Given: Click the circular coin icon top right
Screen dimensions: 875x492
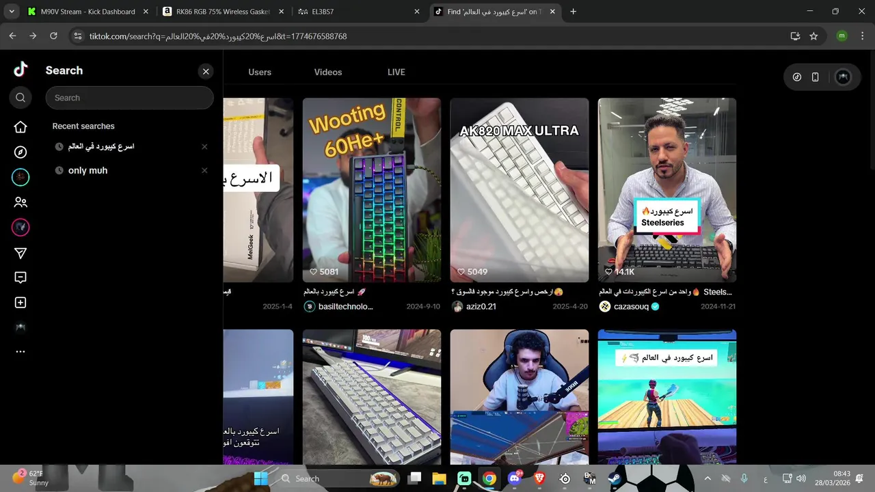Looking at the screenshot, I should click(x=796, y=77).
